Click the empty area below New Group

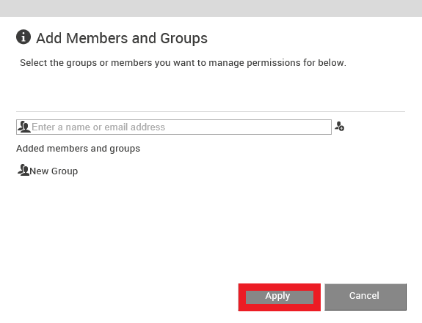tap(211, 229)
